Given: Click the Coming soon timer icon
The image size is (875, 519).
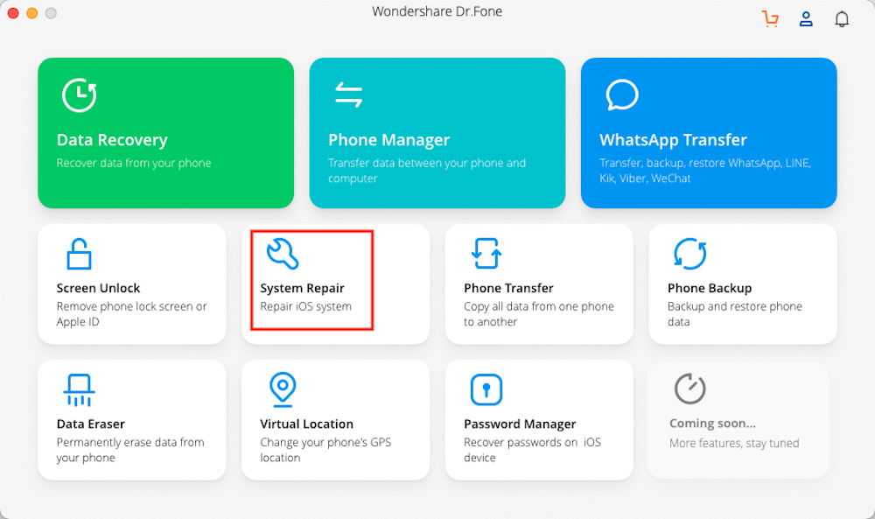Looking at the screenshot, I should pyautogui.click(x=689, y=389).
